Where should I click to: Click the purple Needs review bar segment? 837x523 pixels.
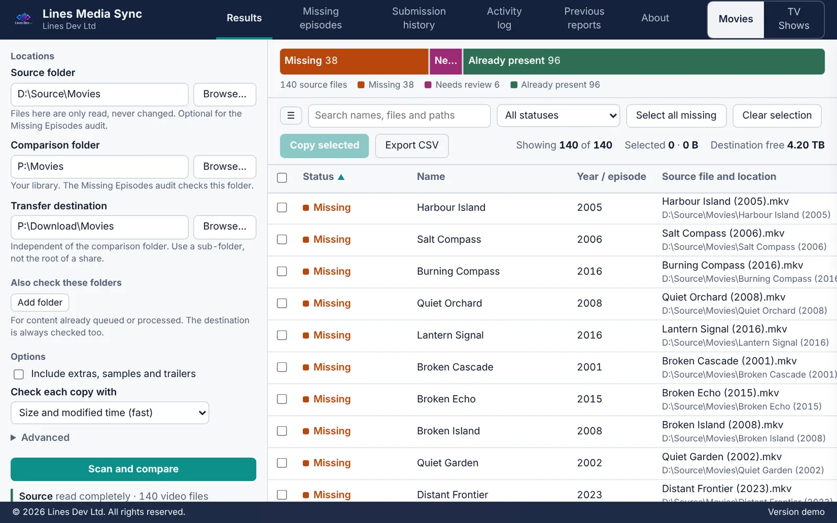pyautogui.click(x=446, y=61)
